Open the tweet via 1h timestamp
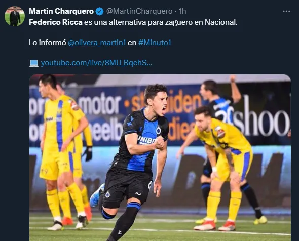The height and width of the screenshot is (241, 299). click(182, 11)
